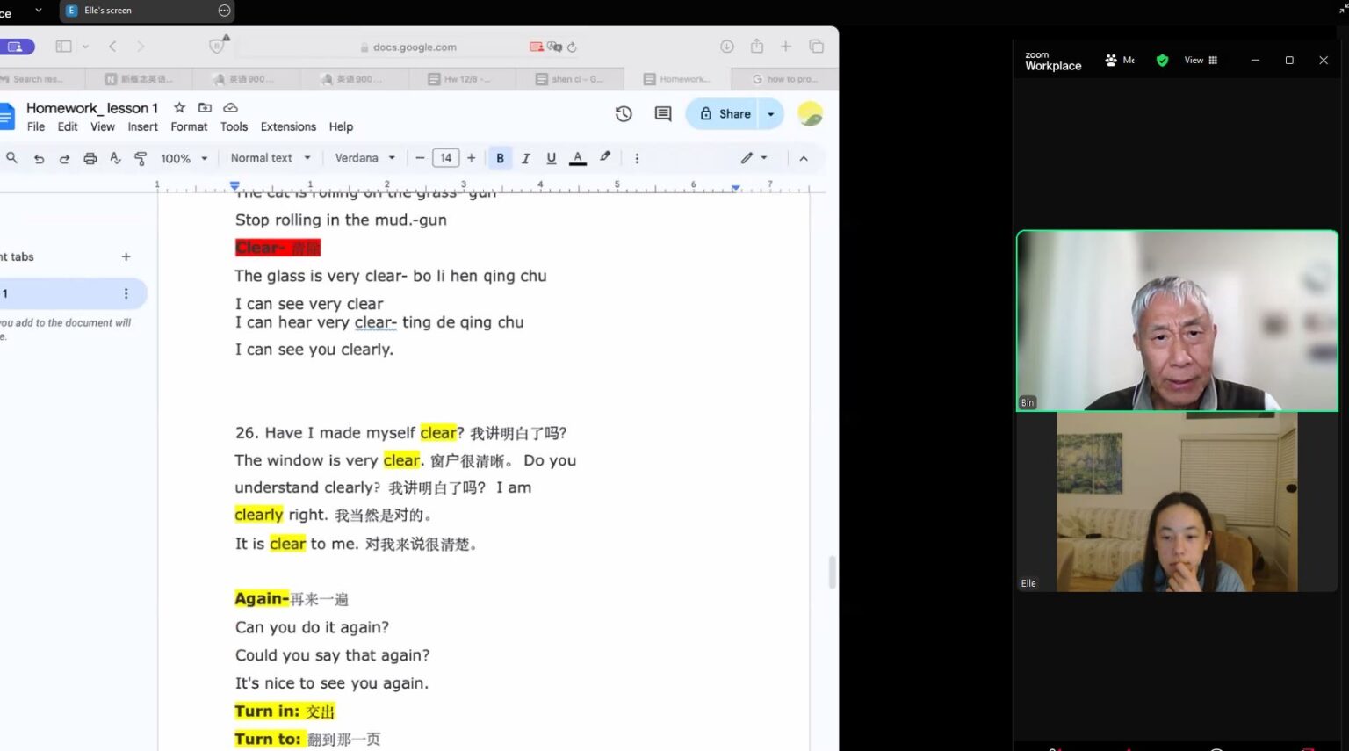
Task: Open version history
Action: pyautogui.click(x=624, y=113)
